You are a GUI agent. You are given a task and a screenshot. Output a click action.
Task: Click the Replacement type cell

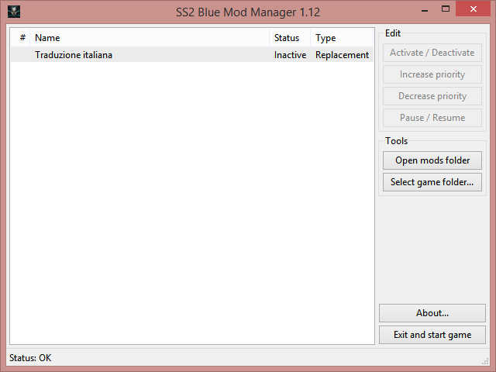tap(342, 55)
